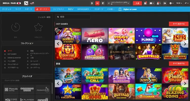This screenshot has height=101, width=190.
Task: Click the Bitcoin crypto icon
Action: [x=92, y=3]
